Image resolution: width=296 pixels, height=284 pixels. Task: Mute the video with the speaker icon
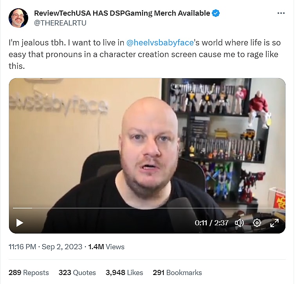click(x=239, y=223)
